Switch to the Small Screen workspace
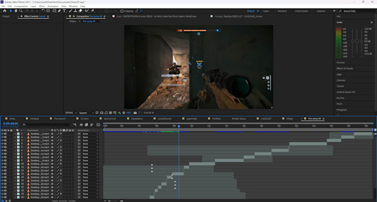The height and width of the screenshot is (202, 377). pos(301,11)
